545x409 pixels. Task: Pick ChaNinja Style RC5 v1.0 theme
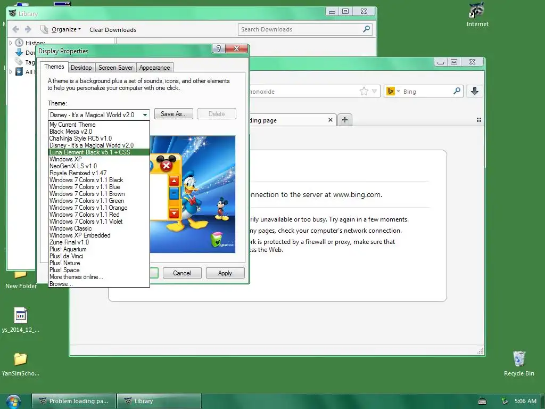[x=98, y=138]
